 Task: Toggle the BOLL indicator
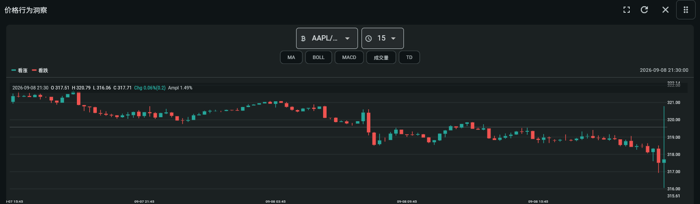pyautogui.click(x=319, y=57)
